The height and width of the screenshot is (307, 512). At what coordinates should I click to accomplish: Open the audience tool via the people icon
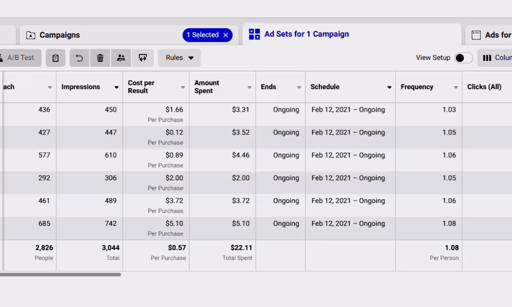coord(121,58)
